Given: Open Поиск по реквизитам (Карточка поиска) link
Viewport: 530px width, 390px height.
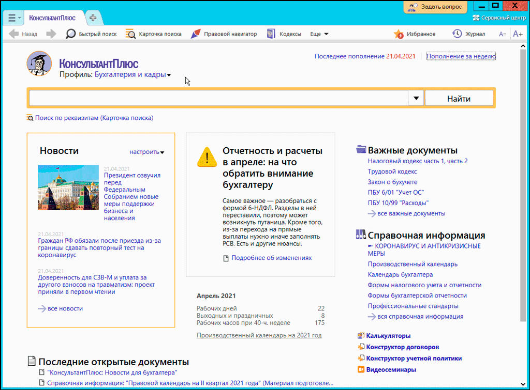Looking at the screenshot, I should coord(94,118).
